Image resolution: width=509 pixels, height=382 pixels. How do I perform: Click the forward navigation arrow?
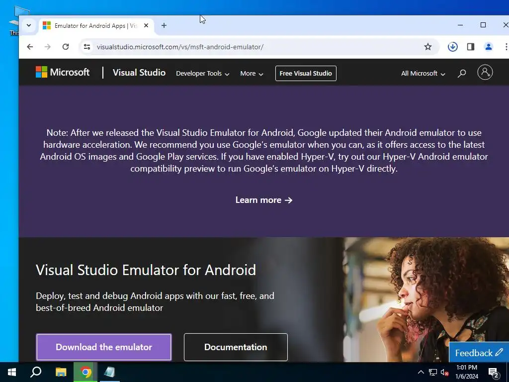pyautogui.click(x=48, y=47)
